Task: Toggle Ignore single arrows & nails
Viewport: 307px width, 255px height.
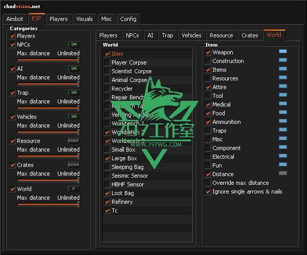Action: (208, 192)
